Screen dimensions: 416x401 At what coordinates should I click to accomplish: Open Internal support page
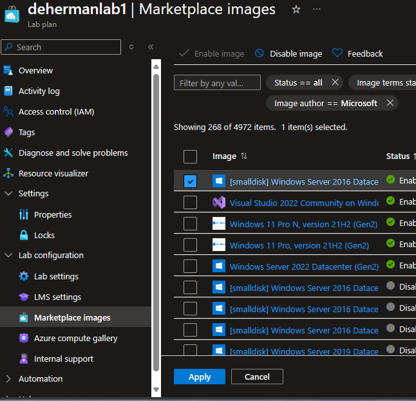click(64, 359)
